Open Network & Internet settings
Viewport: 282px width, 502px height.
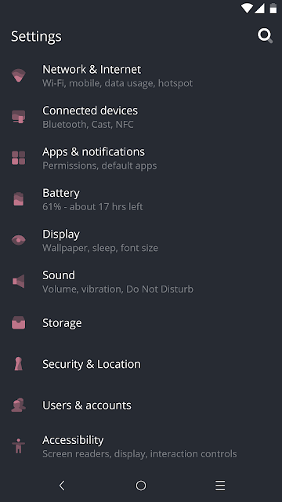141,76
